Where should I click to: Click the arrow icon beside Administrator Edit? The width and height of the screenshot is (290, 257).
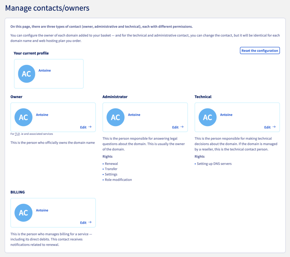pos(182,127)
